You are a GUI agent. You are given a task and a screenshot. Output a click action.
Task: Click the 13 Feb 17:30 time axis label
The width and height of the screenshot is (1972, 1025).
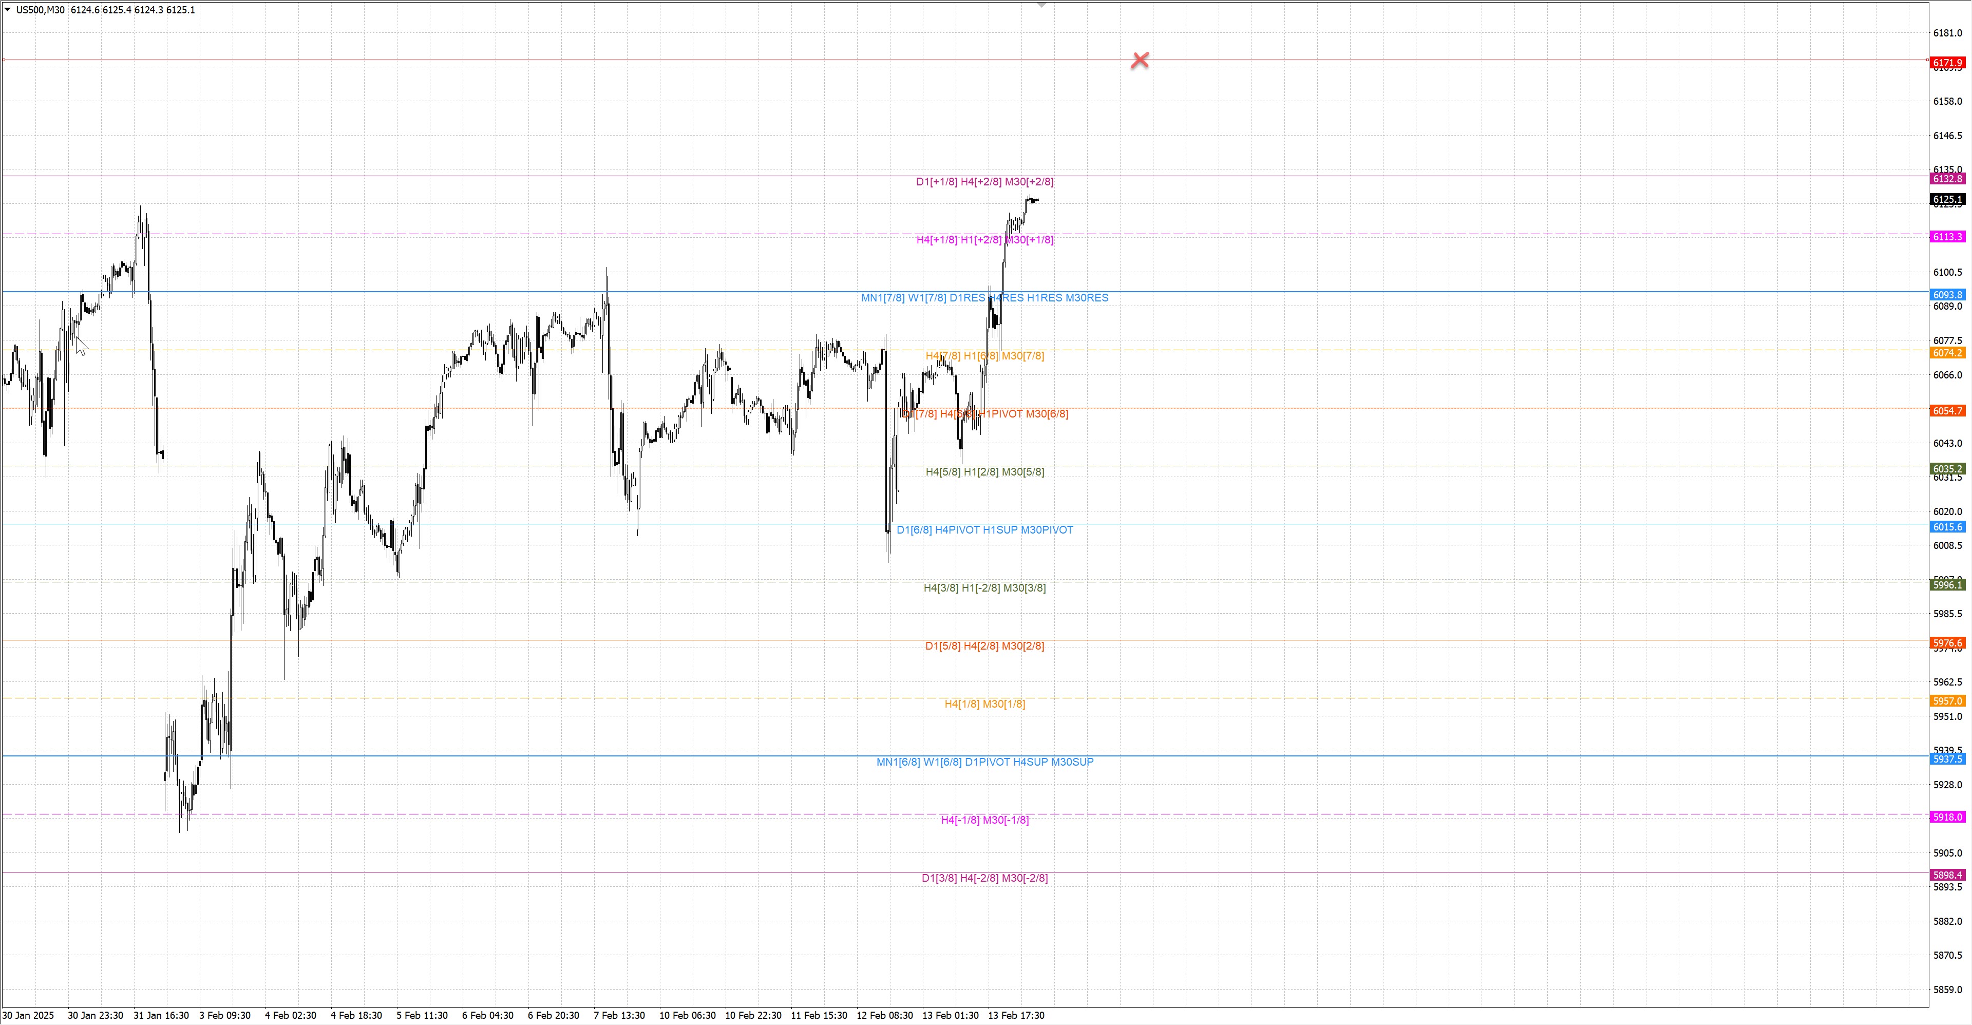1016,1016
